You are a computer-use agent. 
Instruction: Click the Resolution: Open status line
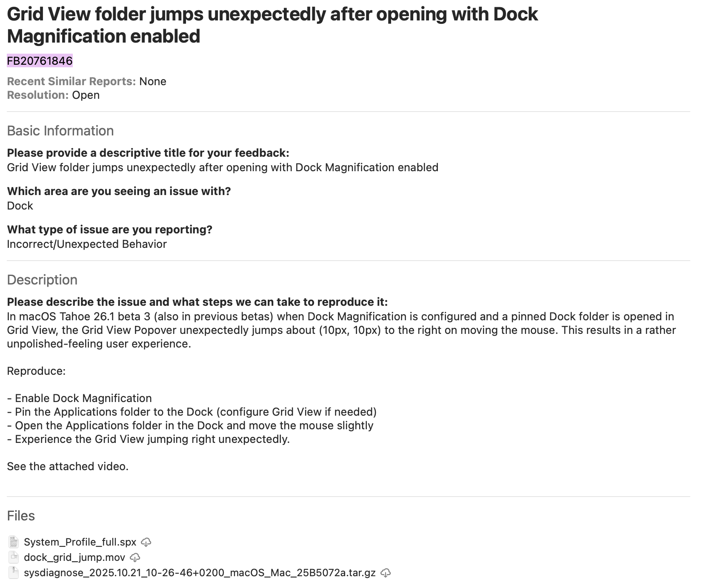point(53,95)
